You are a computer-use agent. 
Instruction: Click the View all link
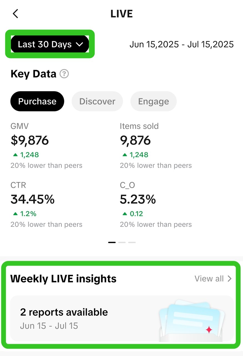[x=209, y=279]
